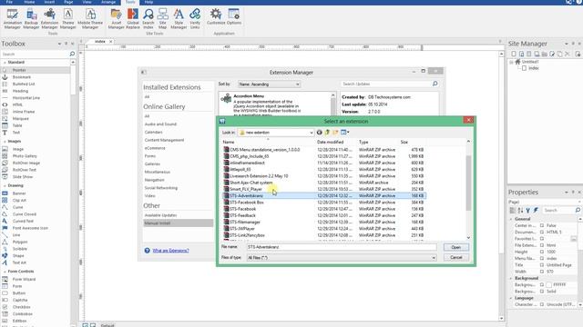Viewport: 583px width, 327px height.
Task: Select the index document tab
Action: 100,42
